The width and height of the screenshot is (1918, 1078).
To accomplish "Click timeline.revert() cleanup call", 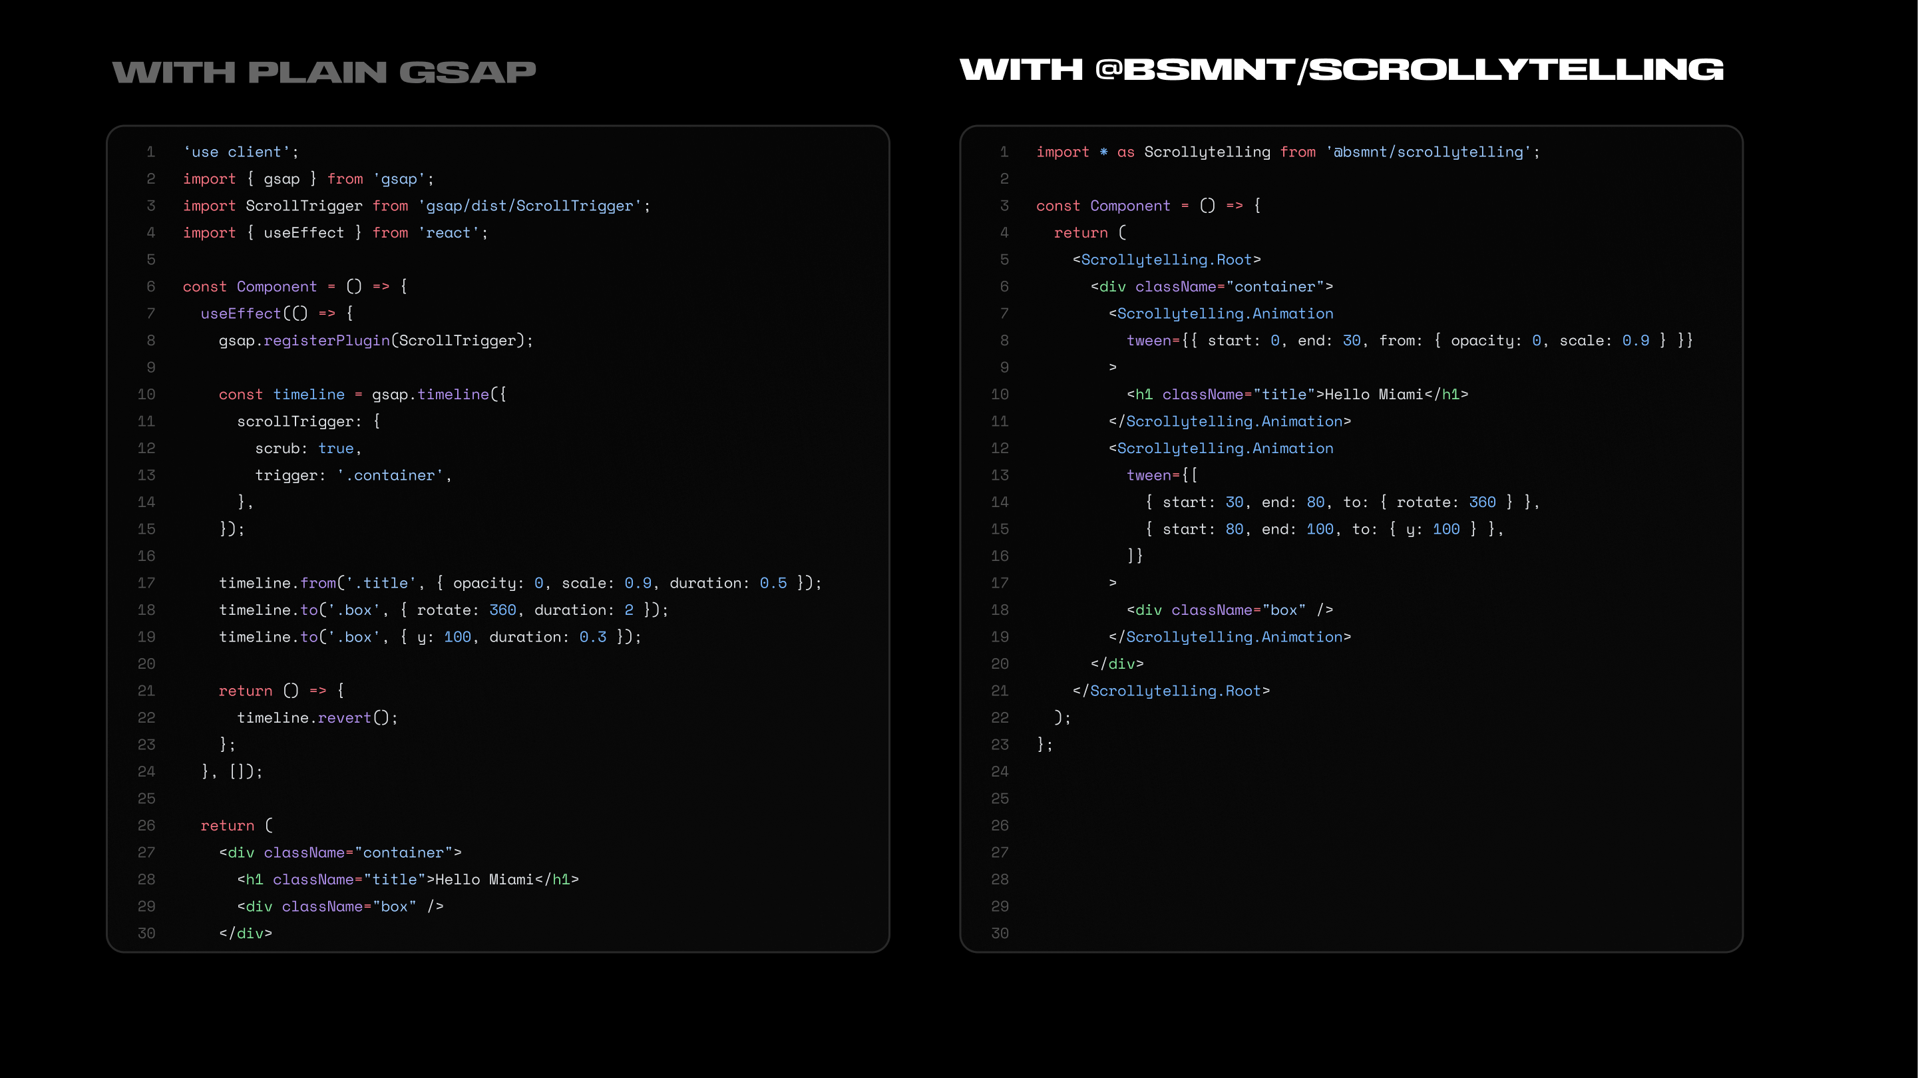I will 317,718.
